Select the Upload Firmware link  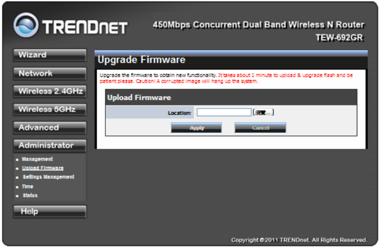click(x=43, y=168)
